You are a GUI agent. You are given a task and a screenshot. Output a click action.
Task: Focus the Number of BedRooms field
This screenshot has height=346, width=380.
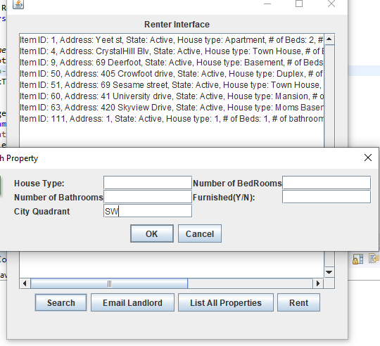(x=327, y=183)
